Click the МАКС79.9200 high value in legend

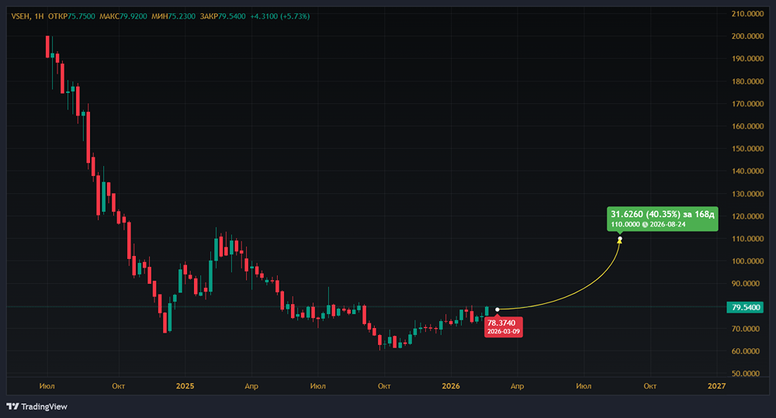tap(123, 16)
